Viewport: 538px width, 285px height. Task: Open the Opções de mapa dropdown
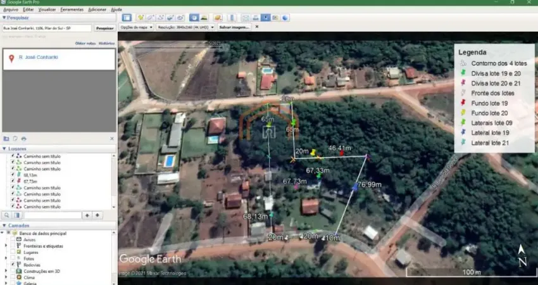pyautogui.click(x=136, y=27)
